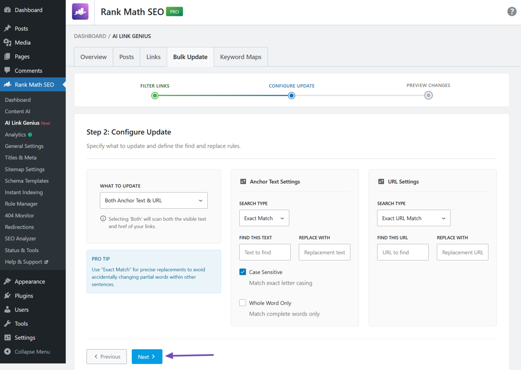Open SEO Analyzer submenu item

20,238
